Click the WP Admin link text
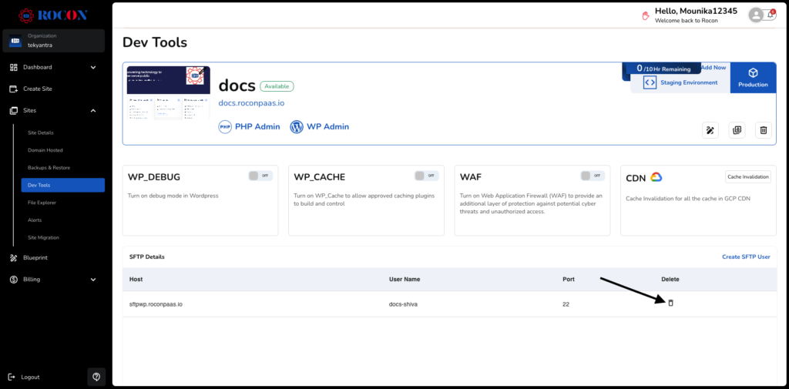789x389 pixels. [327, 127]
